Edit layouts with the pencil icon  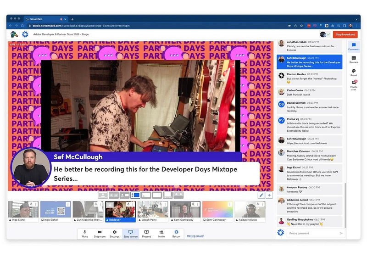261,195
